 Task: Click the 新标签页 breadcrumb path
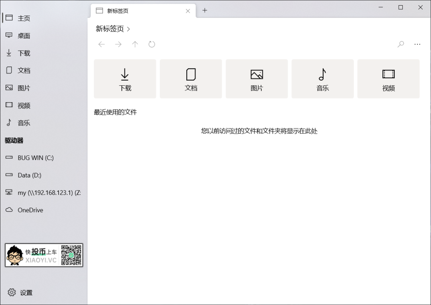110,29
